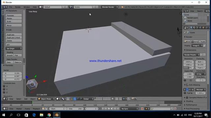
Task: Open the Object Mode dropdown
Action: [46, 99]
